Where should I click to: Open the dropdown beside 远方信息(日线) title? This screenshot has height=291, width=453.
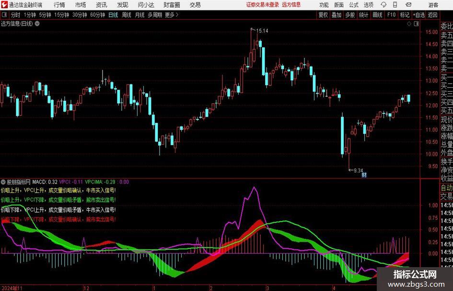click(x=37, y=23)
